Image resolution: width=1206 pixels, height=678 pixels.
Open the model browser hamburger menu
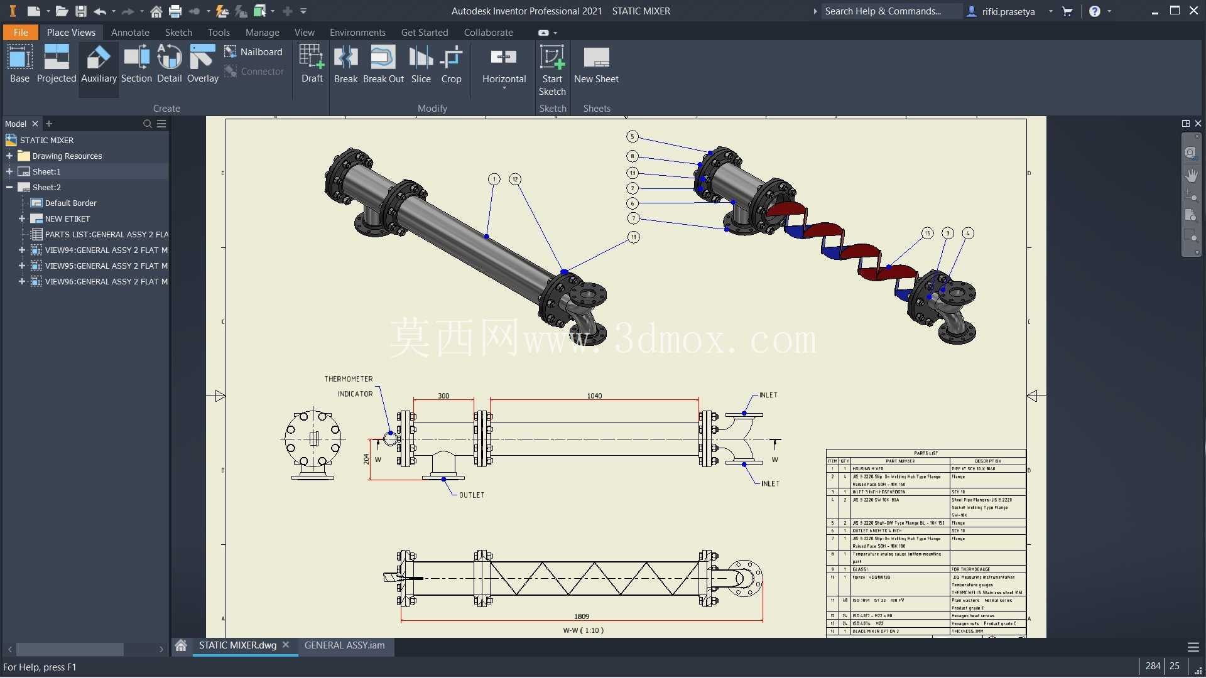pyautogui.click(x=161, y=124)
